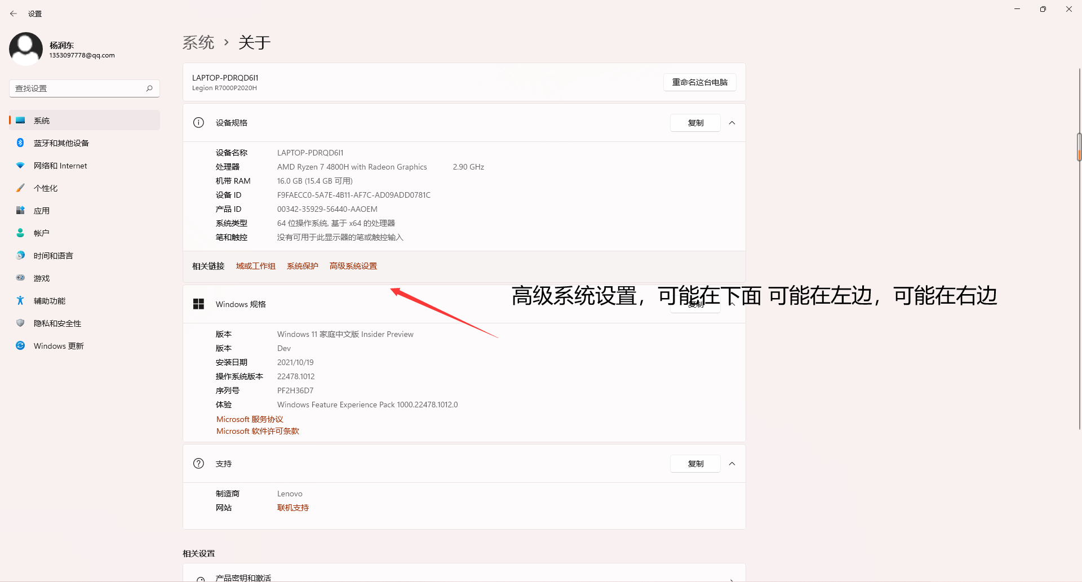The width and height of the screenshot is (1082, 582).
Task: Click the question mark icon beside 支持
Action: 198,464
